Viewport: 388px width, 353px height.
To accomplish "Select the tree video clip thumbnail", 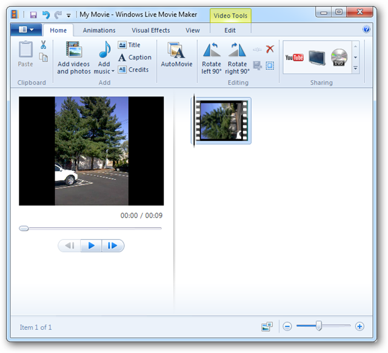I will pyautogui.click(x=222, y=120).
